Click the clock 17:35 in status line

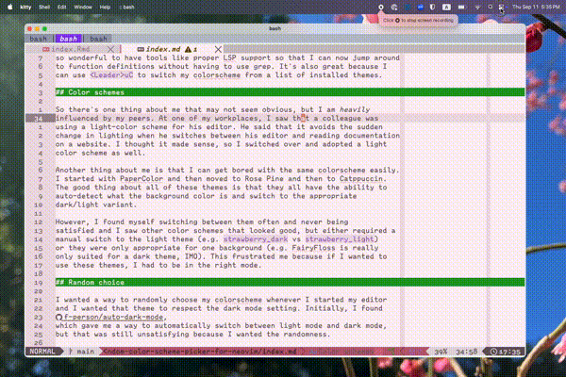click(506, 352)
